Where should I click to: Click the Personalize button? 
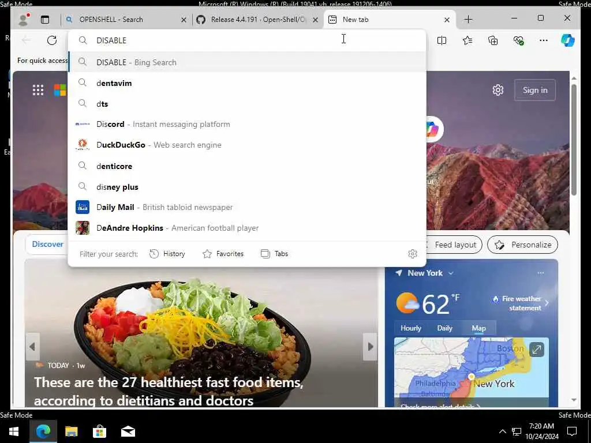[522, 245]
